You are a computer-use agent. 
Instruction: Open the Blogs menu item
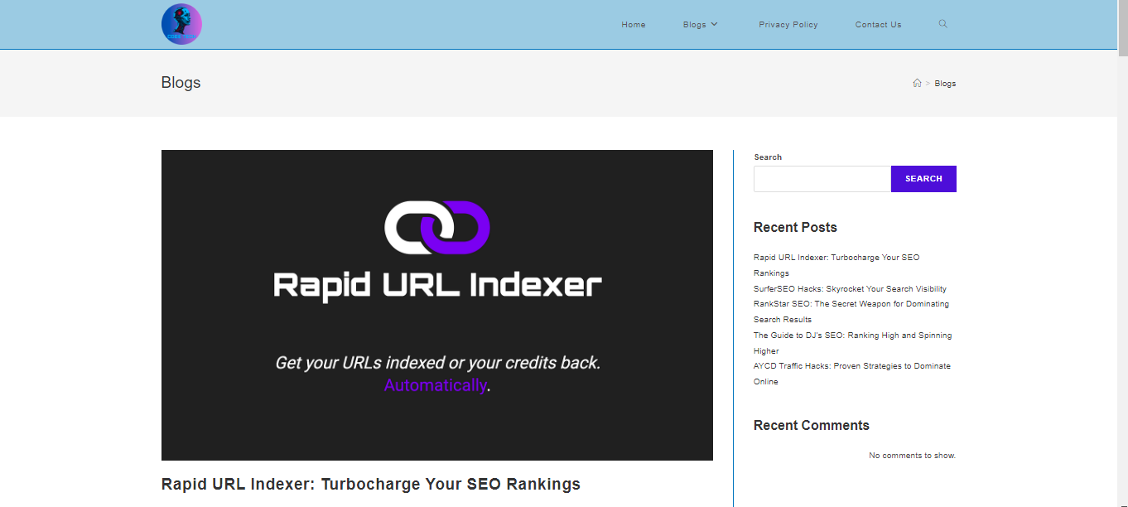coord(694,25)
